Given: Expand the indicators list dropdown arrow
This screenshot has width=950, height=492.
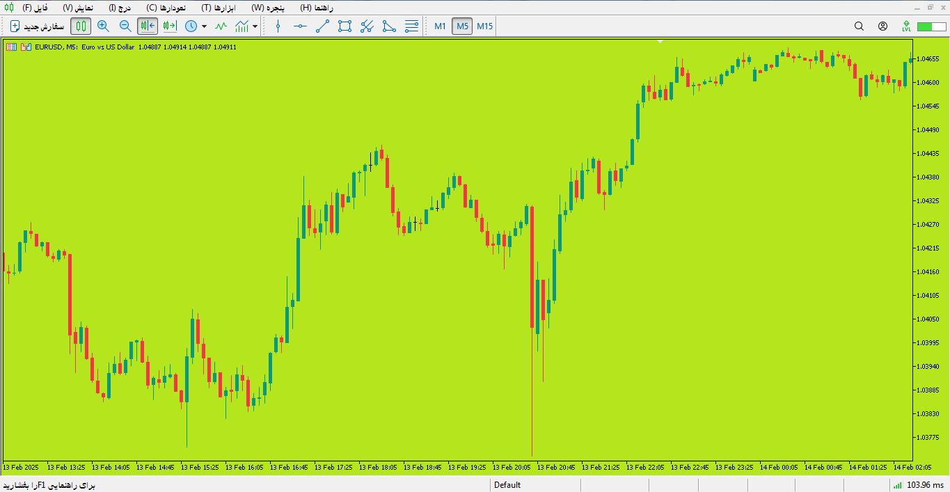Looking at the screenshot, I should (x=255, y=26).
